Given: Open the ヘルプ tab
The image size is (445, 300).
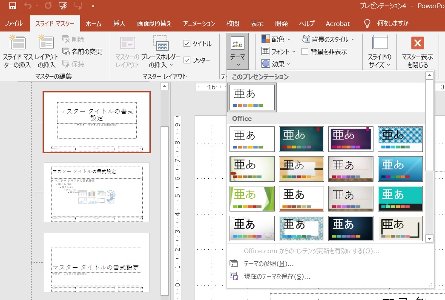Looking at the screenshot, I should point(307,23).
